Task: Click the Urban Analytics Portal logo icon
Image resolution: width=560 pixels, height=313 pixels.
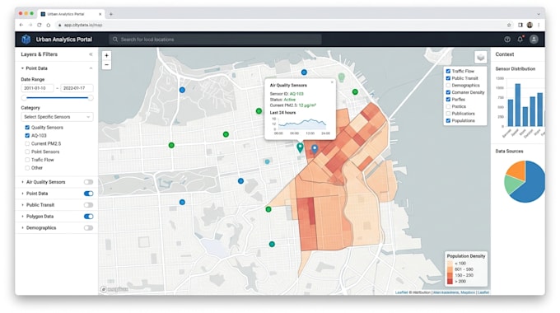Action: point(26,40)
